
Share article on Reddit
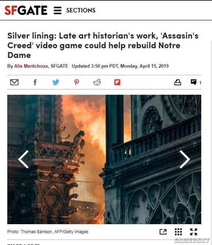tap(97, 82)
